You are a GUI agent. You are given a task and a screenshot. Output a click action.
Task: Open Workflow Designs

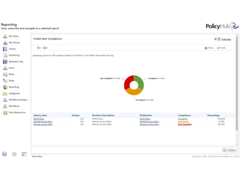[x=15, y=100]
